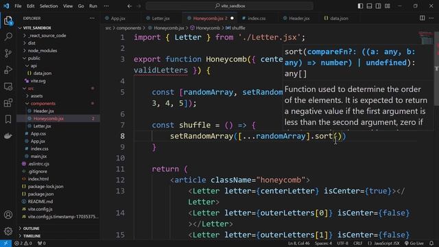Toggle the bottom panel layout icon
Viewport: 439px width, 247px height.
(x=369, y=6)
